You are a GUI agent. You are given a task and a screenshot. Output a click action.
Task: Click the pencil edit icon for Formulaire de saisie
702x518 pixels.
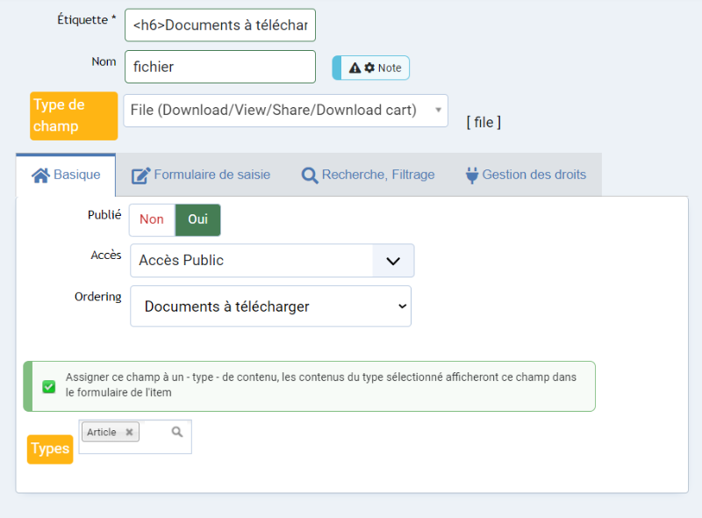(140, 176)
